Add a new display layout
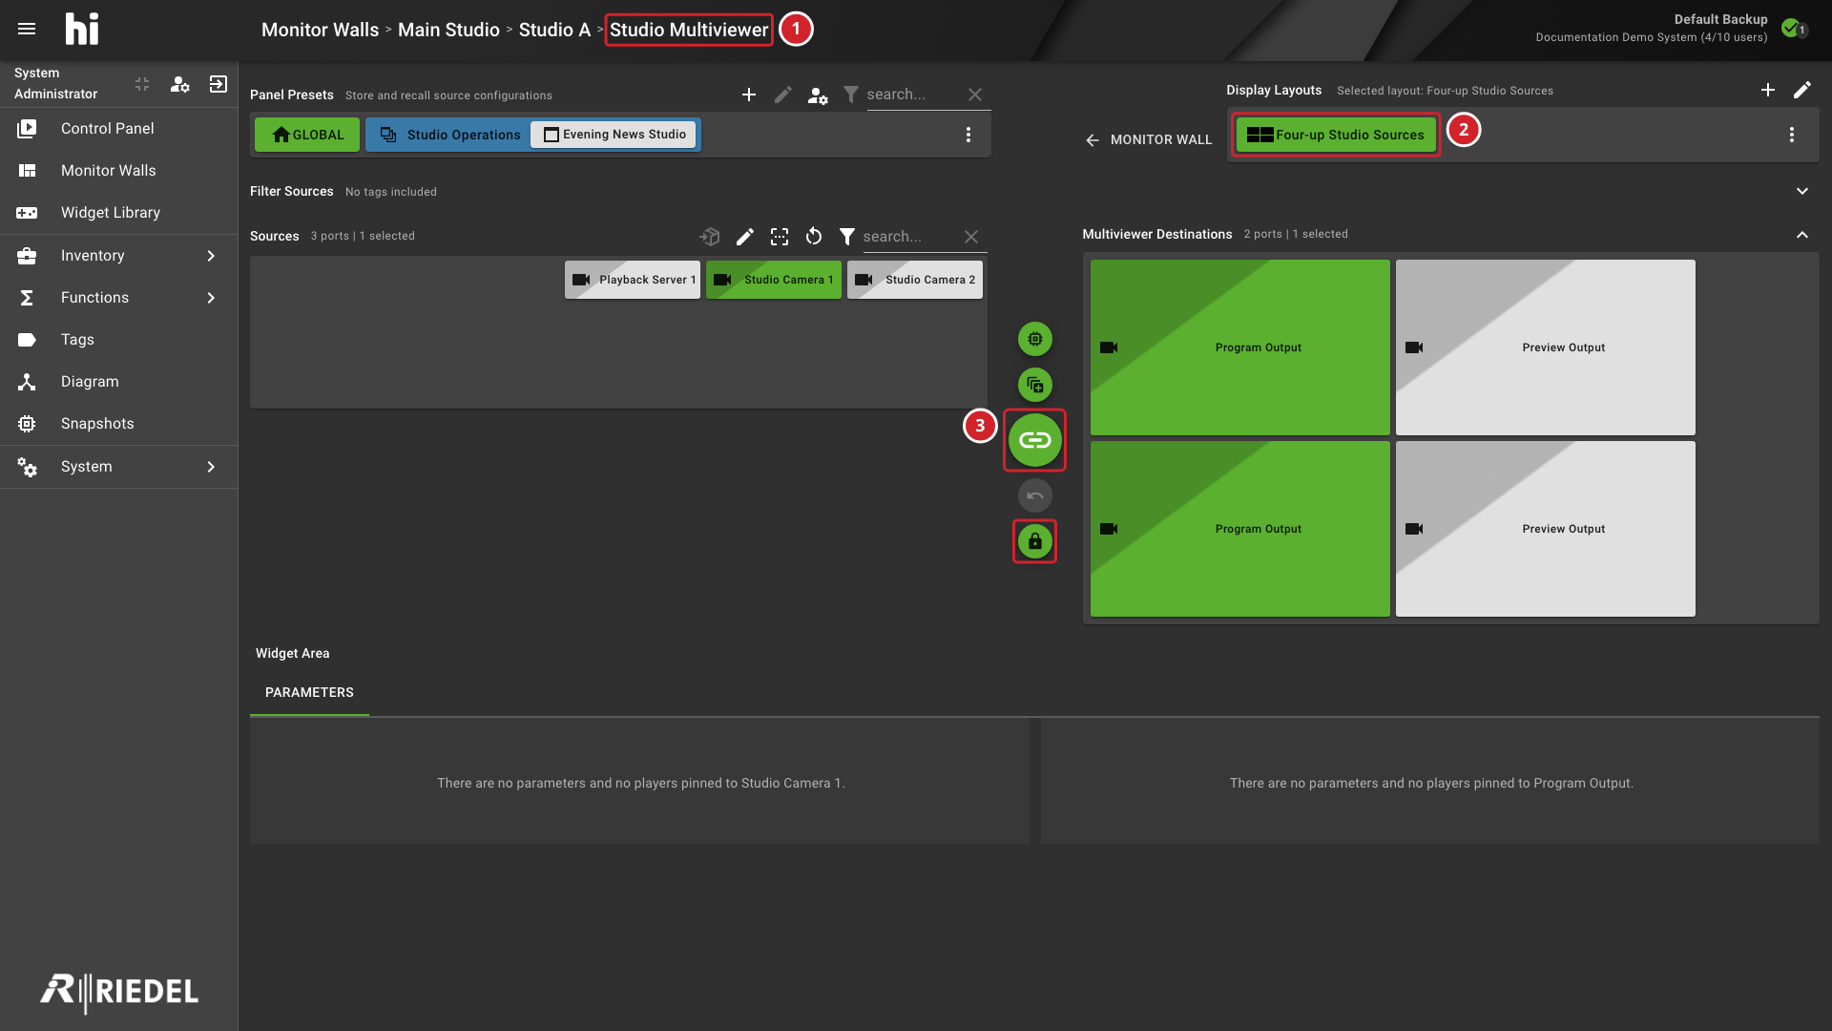The width and height of the screenshot is (1832, 1031). pos(1768,90)
